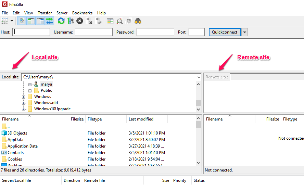
Task: Select marya user folder in tree
Action: tap(46, 84)
